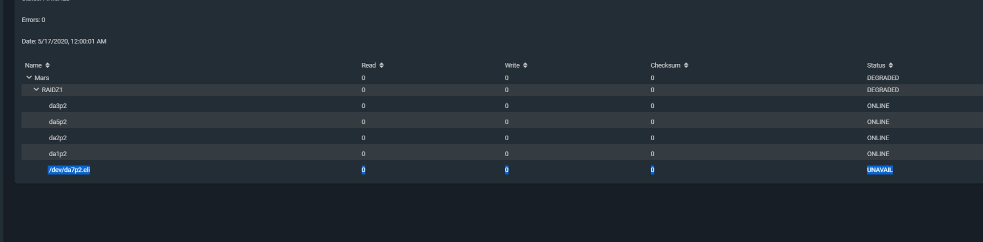Select the da2p2 disk row
This screenshot has width=983, height=242.
pyautogui.click(x=502, y=138)
